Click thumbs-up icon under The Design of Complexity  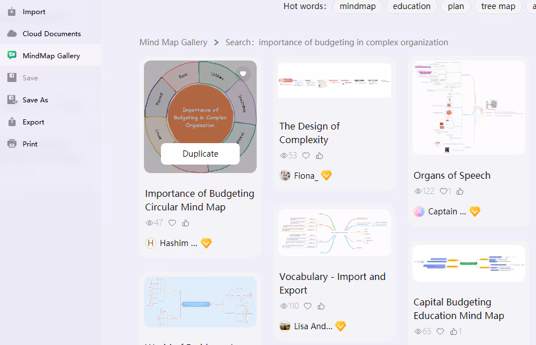tap(320, 156)
